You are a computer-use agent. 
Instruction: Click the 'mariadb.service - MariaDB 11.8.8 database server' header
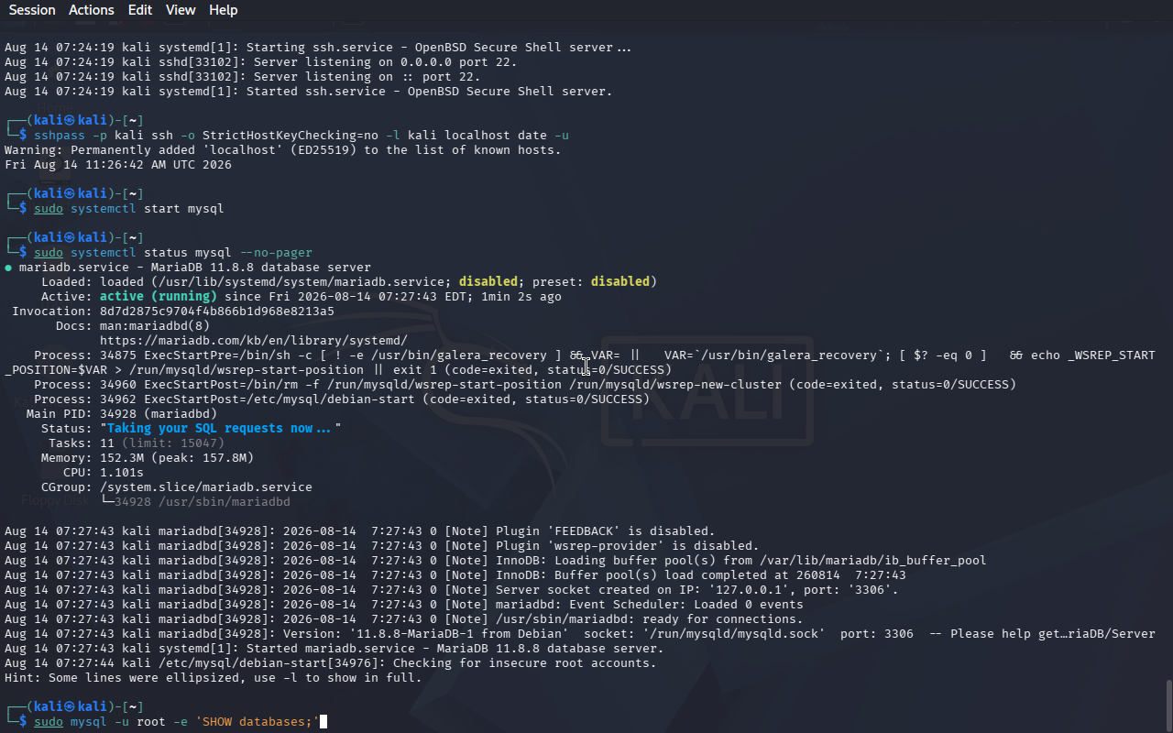(195, 268)
